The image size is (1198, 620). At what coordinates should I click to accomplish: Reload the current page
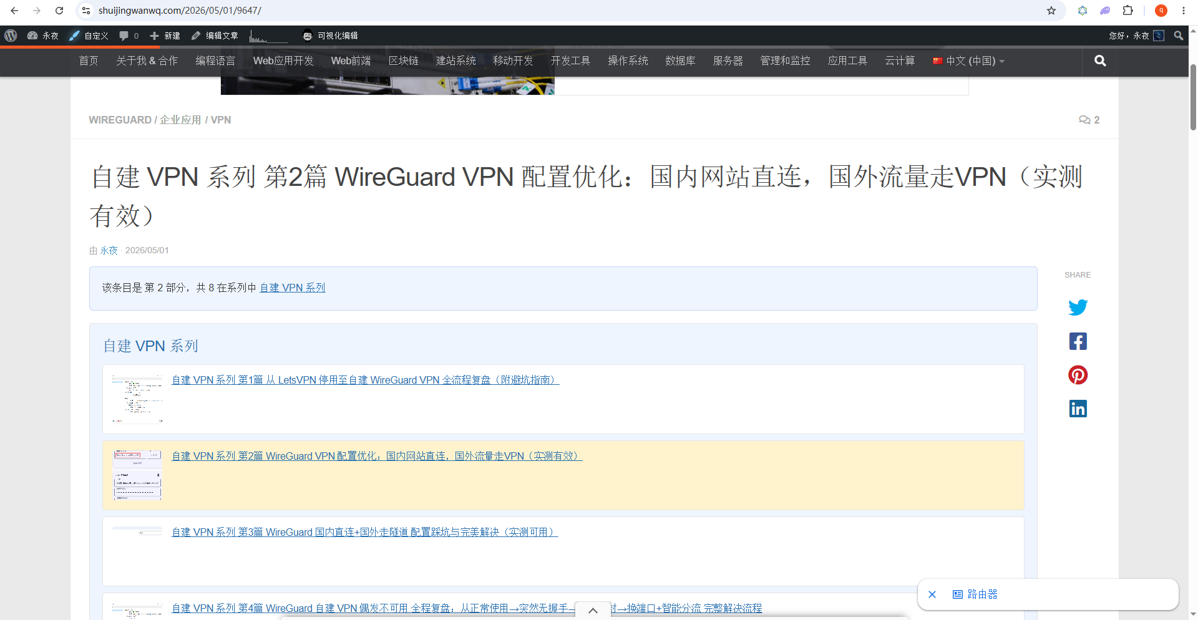pyautogui.click(x=59, y=11)
